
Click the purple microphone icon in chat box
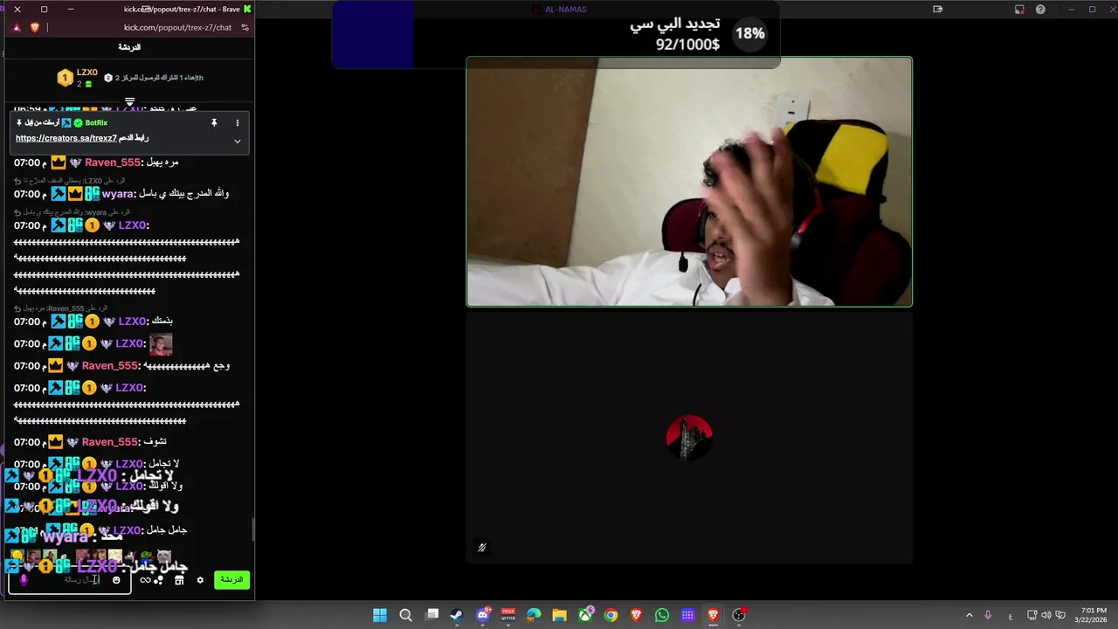click(x=24, y=579)
